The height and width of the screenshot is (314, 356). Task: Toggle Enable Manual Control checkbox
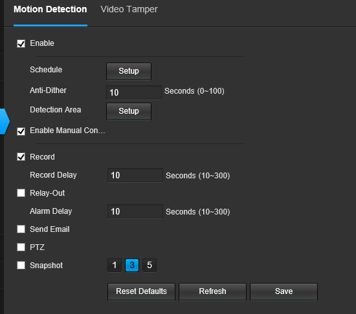coord(21,131)
